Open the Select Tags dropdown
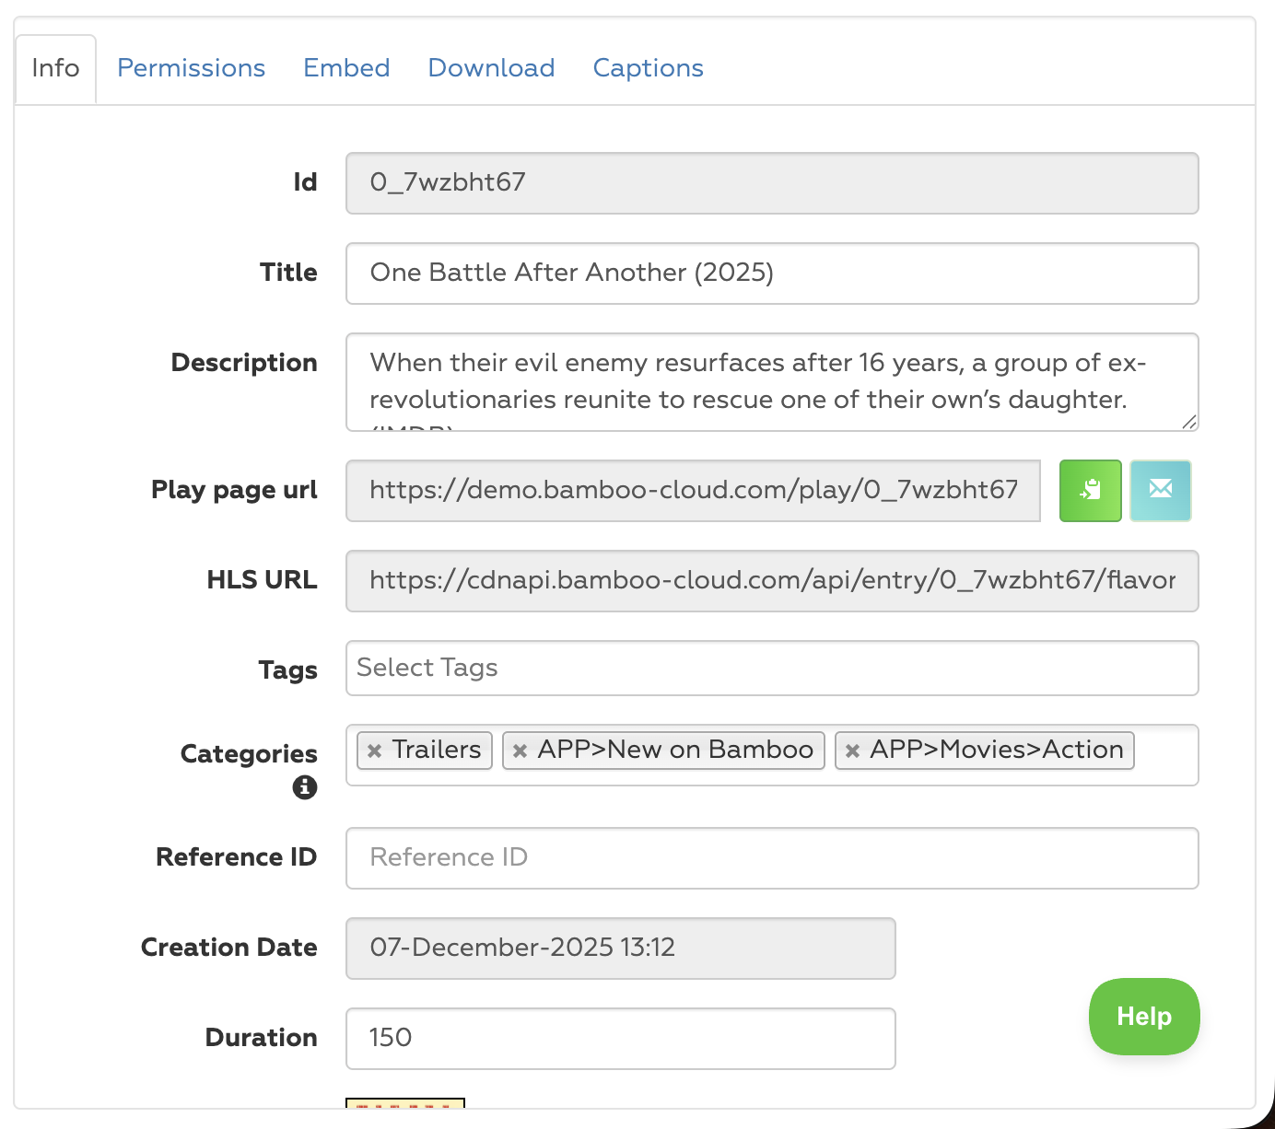Screen dimensions: 1275x1129 point(771,668)
